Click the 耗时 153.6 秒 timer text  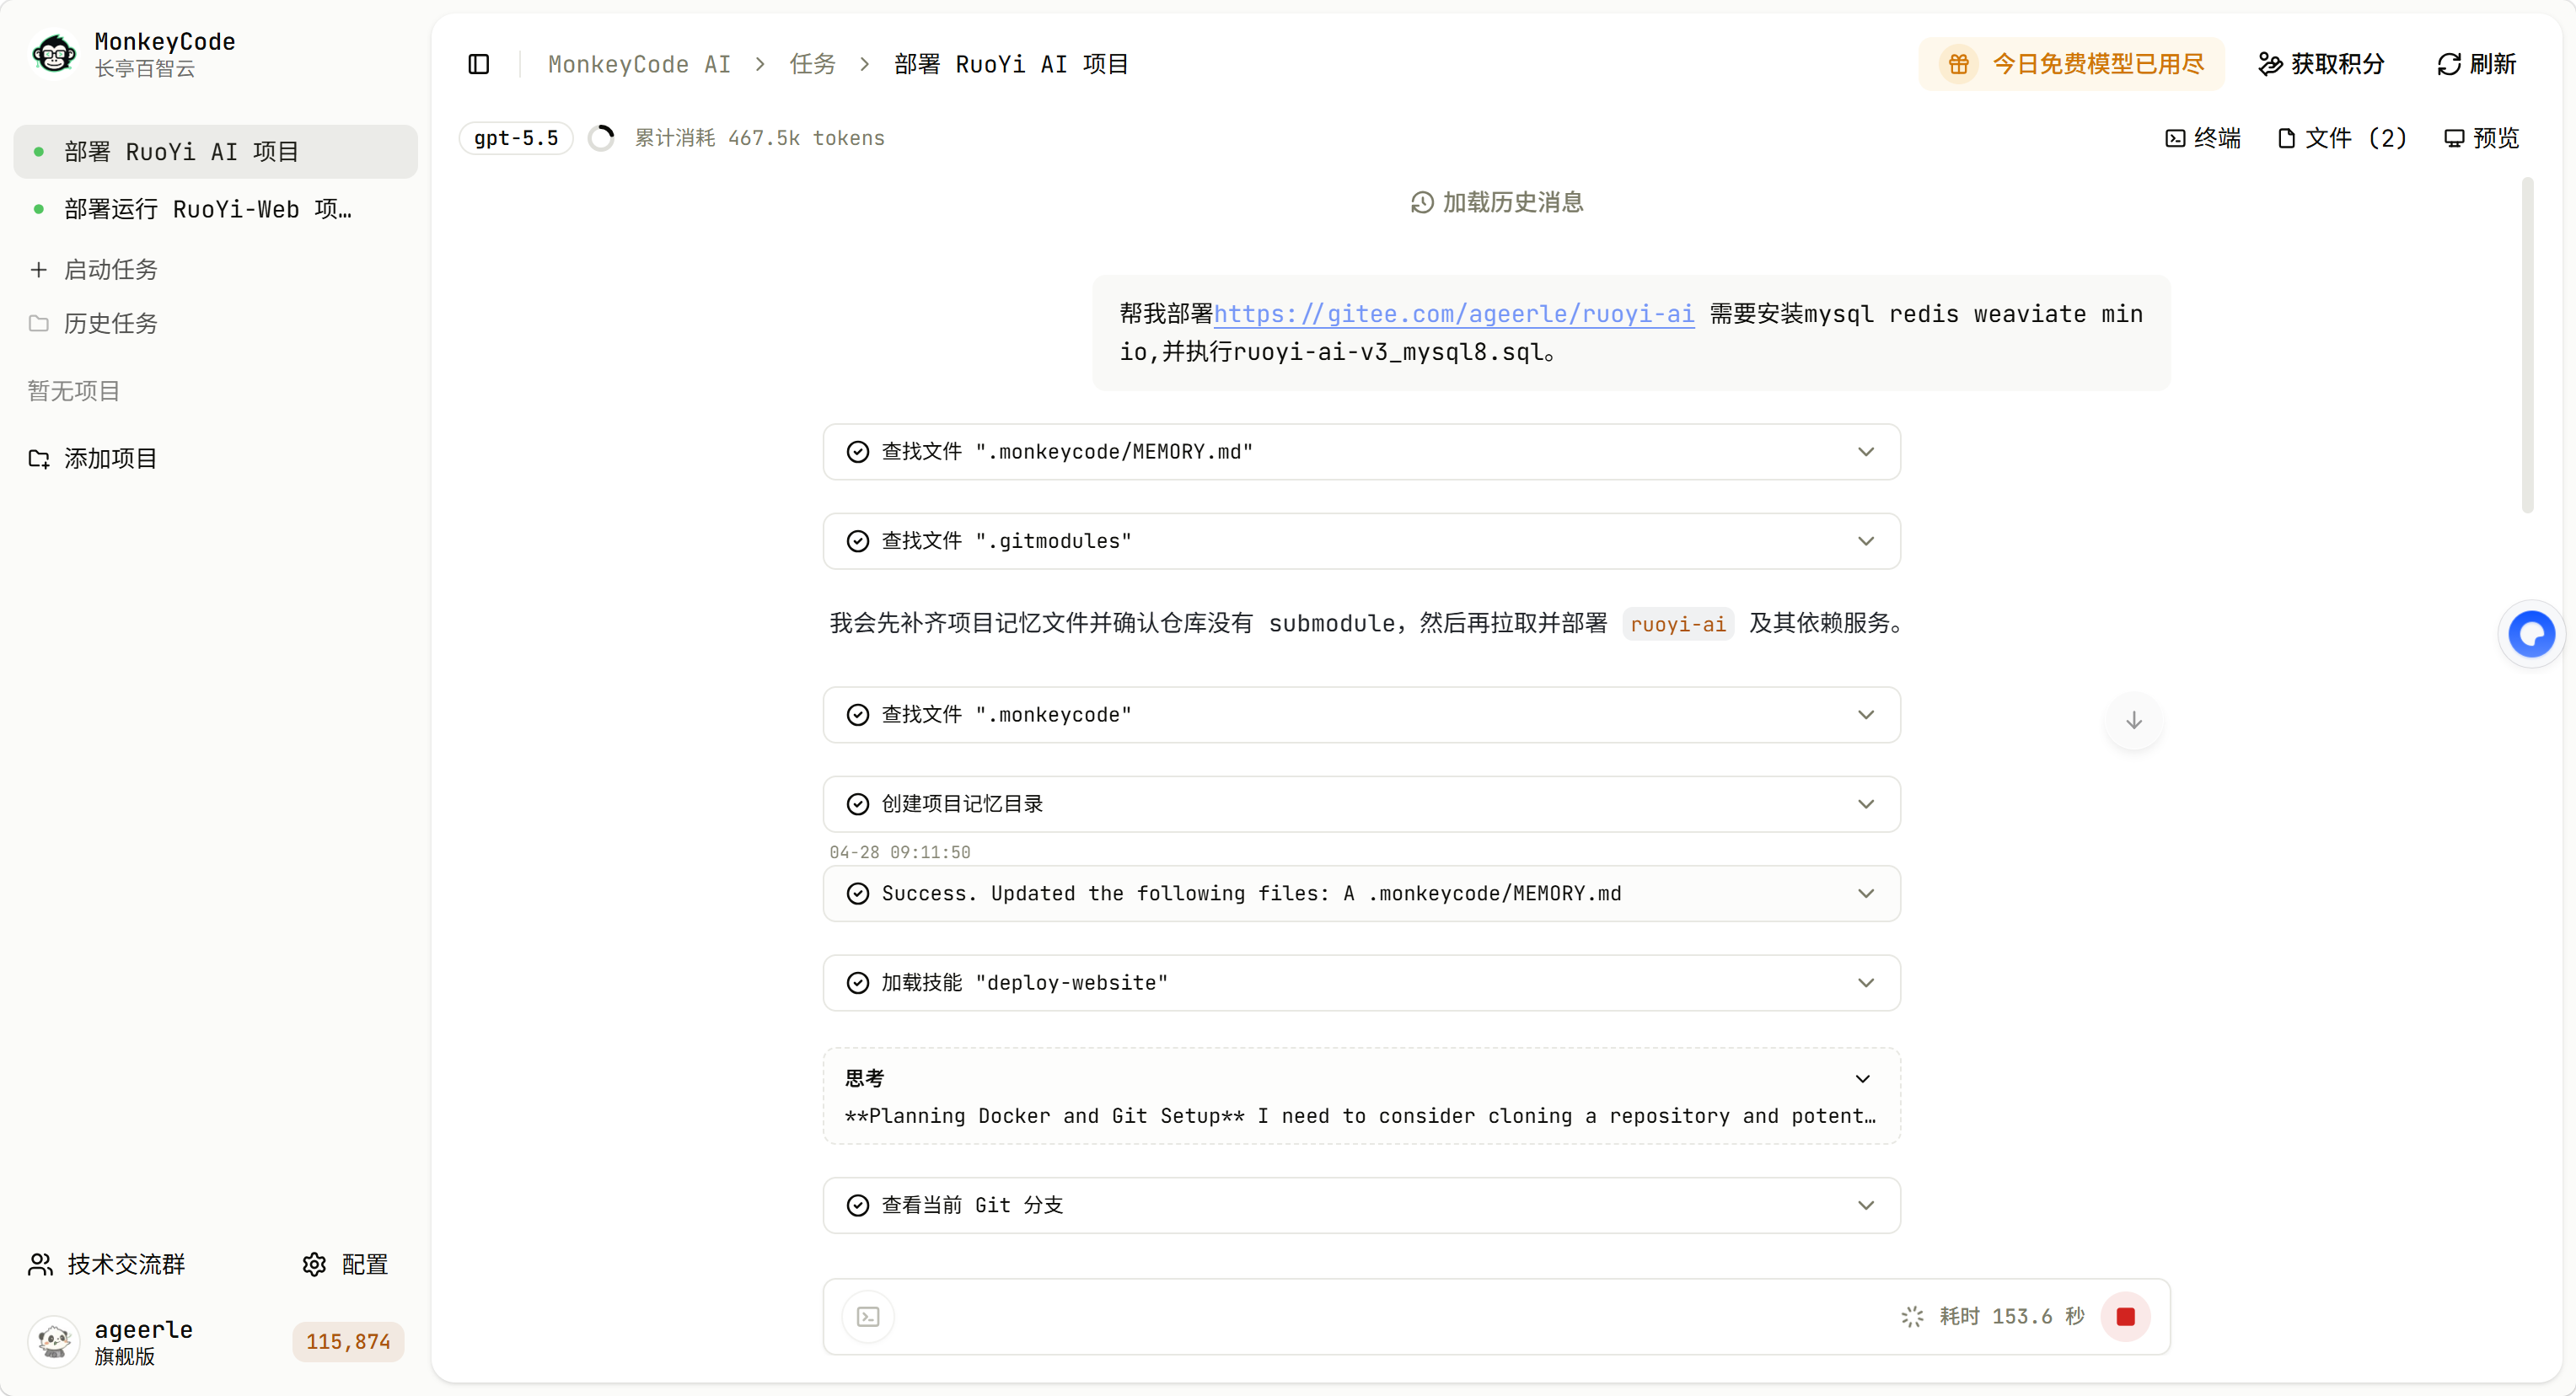pyautogui.click(x=2011, y=1316)
